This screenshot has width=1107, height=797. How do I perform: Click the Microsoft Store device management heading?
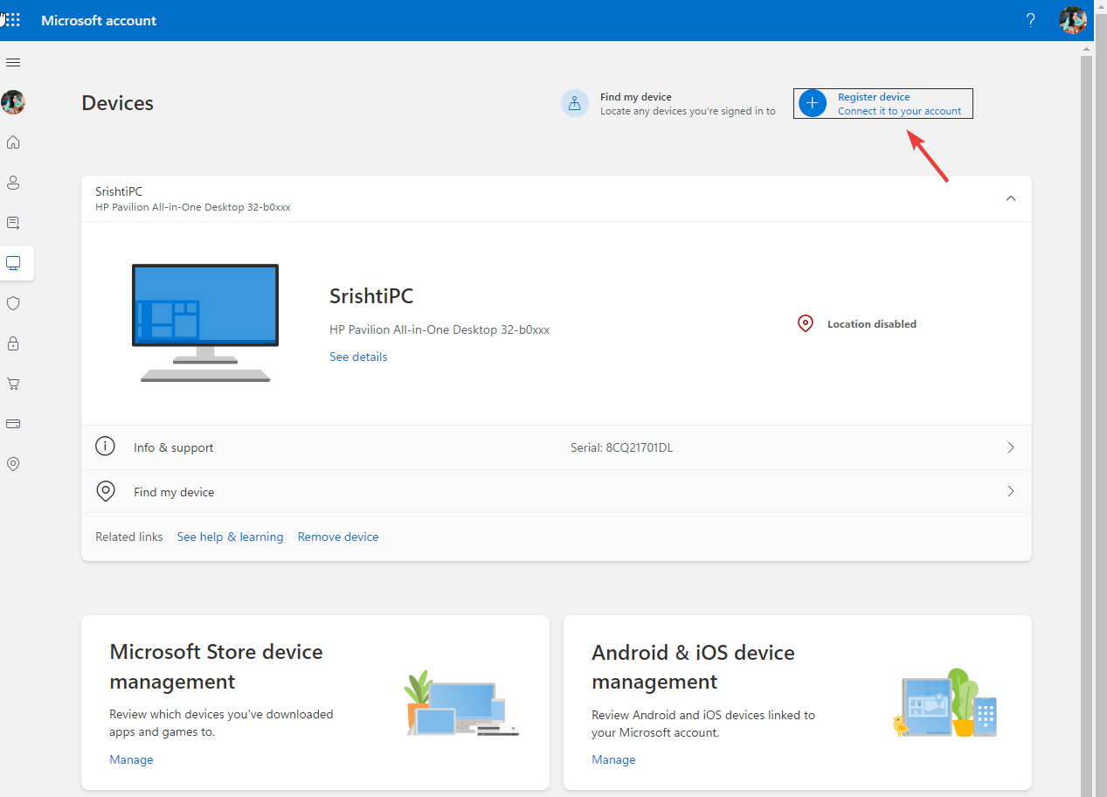216,666
